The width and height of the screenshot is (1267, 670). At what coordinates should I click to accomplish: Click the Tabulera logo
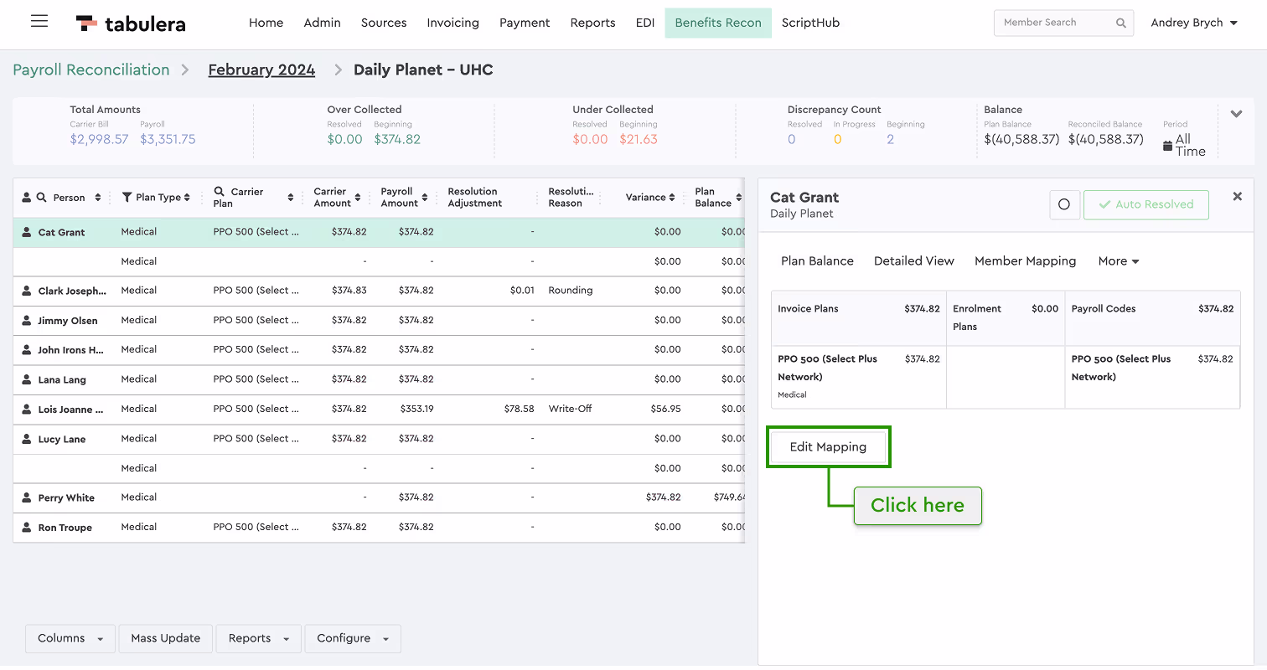[x=131, y=23]
